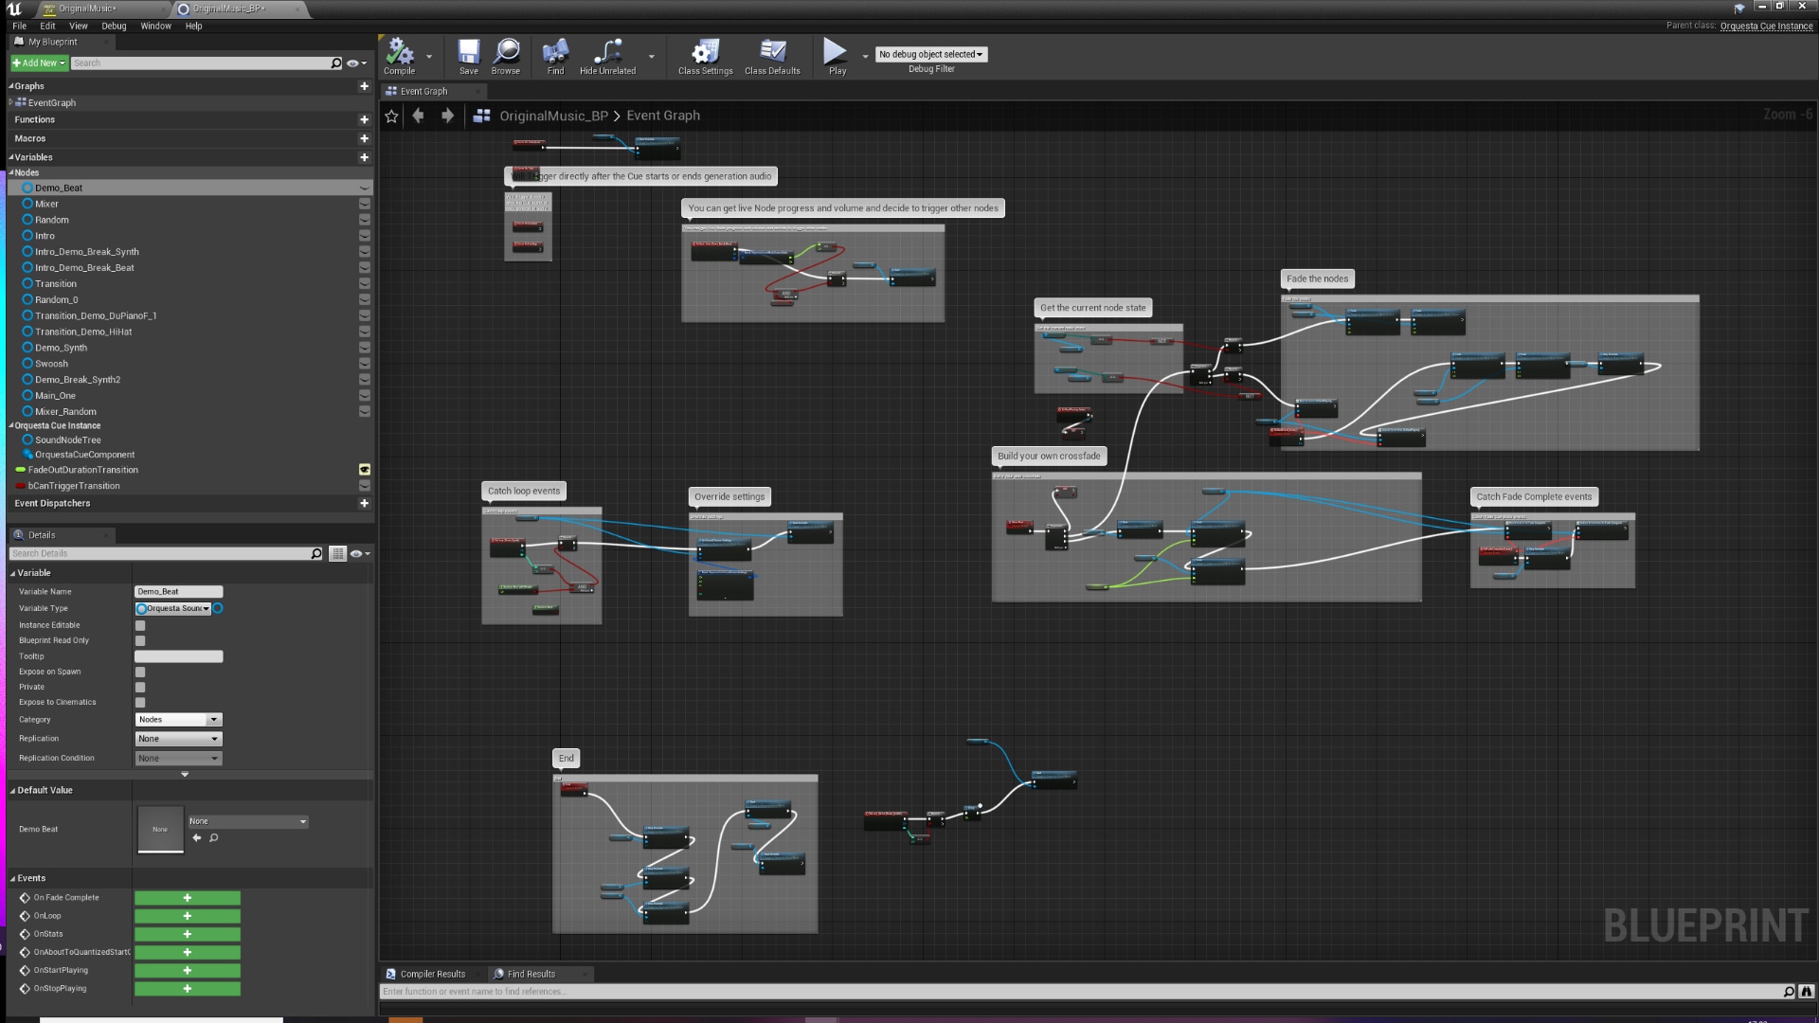Add an On Fade Complete event
The image size is (1819, 1023).
(187, 898)
